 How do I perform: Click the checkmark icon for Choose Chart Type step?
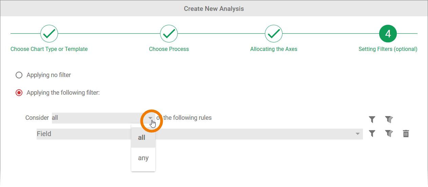[x=49, y=33]
